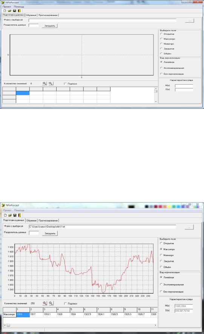This screenshot has width=204, height=334.
Task: Click M(x) field showing 1889.3984
Action: tap(184, 306)
